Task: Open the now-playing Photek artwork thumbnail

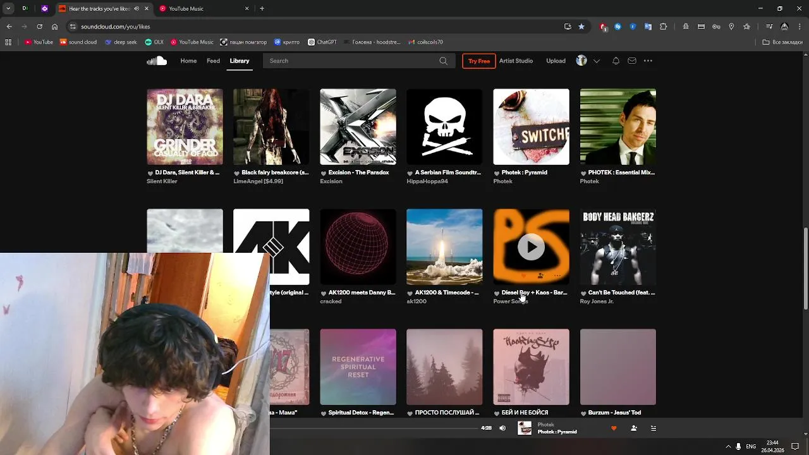Action: click(525, 428)
